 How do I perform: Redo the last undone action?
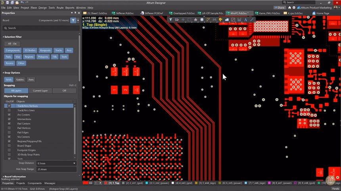click(x=27, y=3)
